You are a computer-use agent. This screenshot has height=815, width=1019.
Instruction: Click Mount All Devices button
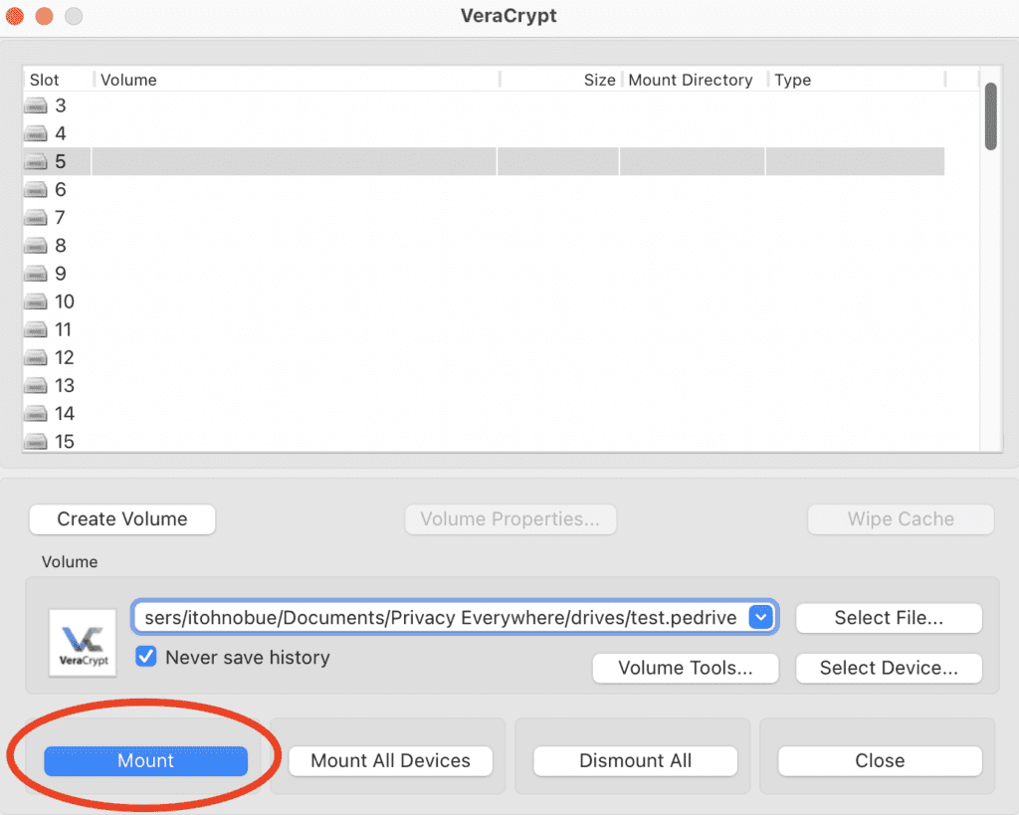(x=390, y=760)
